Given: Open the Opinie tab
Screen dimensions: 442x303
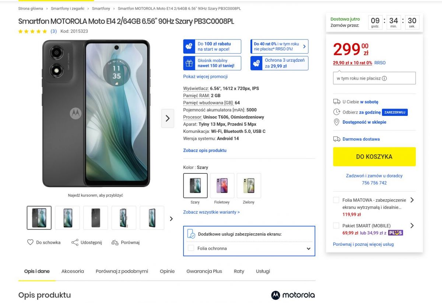Looking at the screenshot, I should [x=167, y=271].
